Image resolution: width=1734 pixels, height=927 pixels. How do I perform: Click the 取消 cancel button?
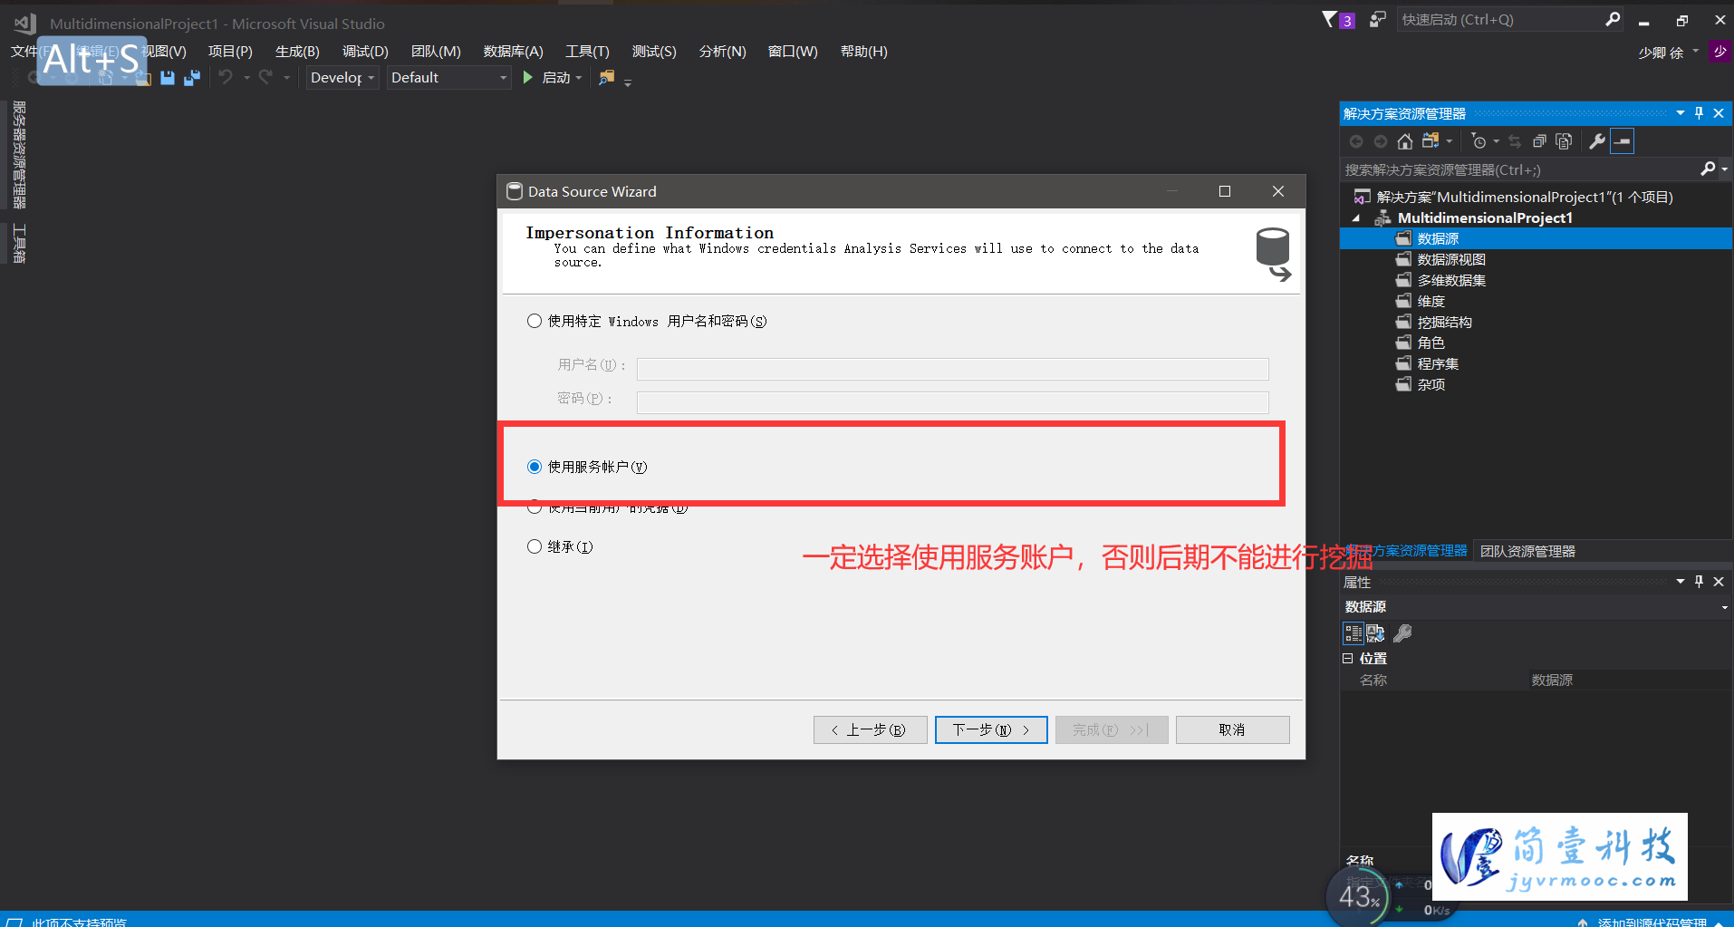pyautogui.click(x=1232, y=729)
